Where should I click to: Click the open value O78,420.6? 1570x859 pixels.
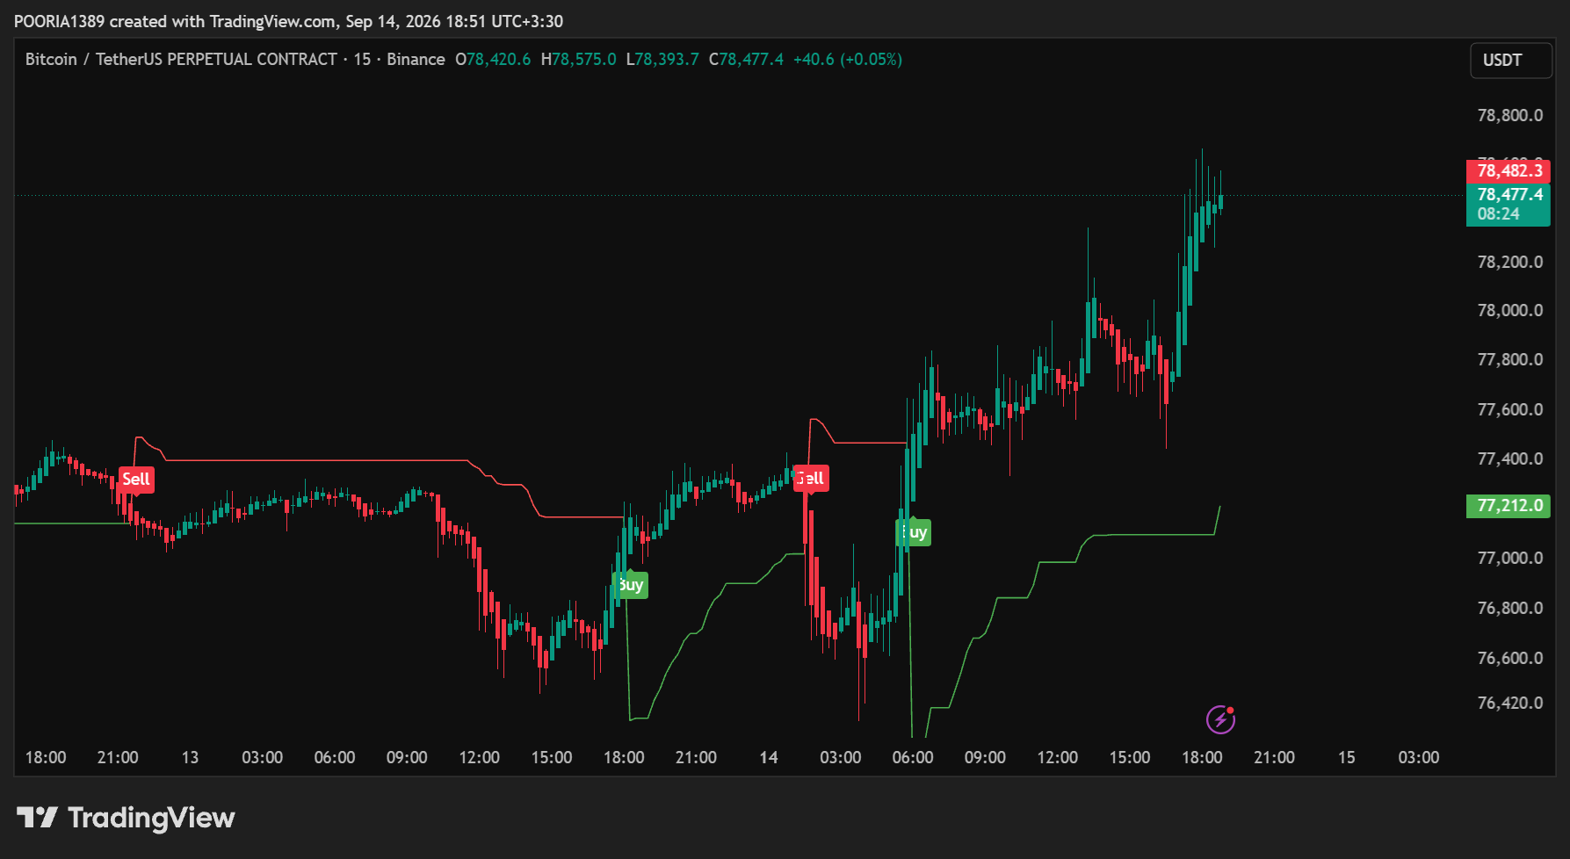[493, 60]
